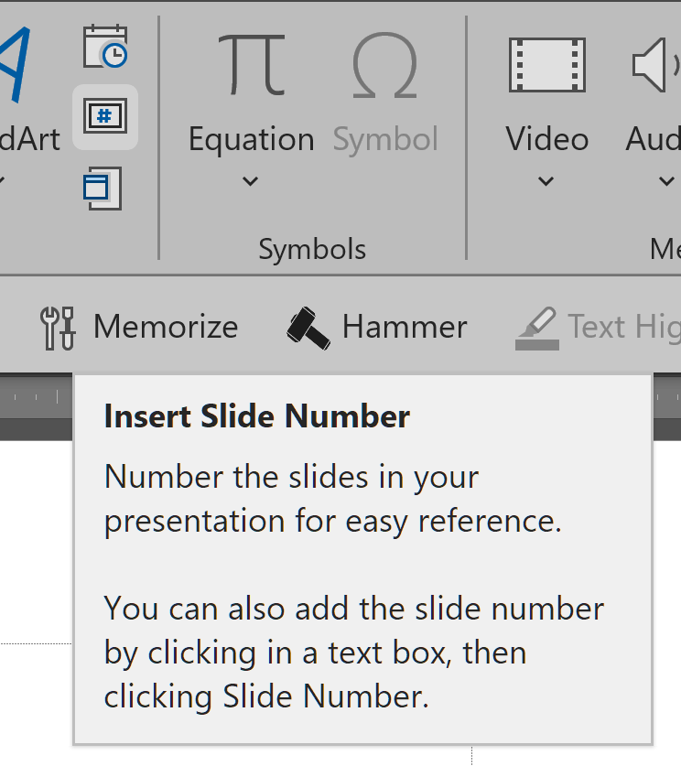Click the Audio speaker icon

[x=655, y=65]
